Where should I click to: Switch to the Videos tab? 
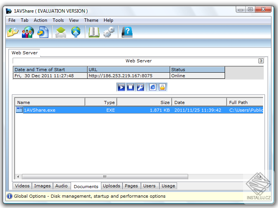pyautogui.click(x=22, y=186)
